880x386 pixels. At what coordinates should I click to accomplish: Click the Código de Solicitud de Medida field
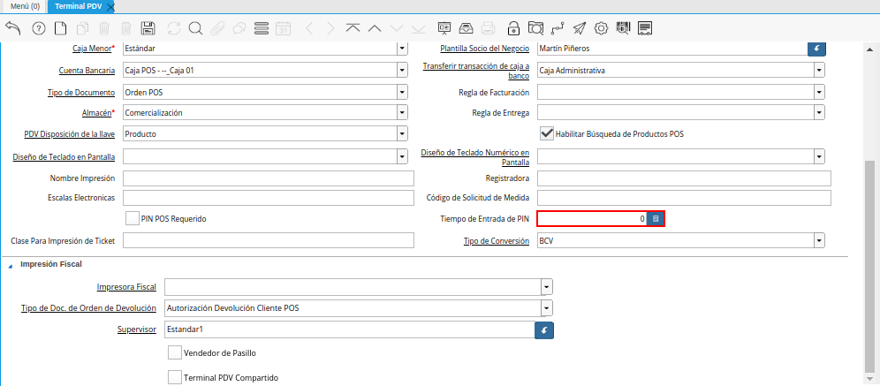[684, 198]
